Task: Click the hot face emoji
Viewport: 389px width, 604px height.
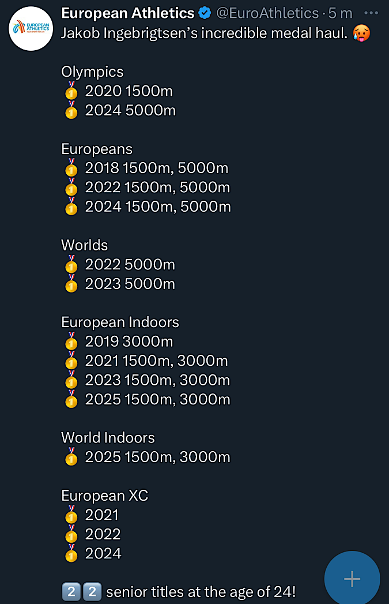Action: 361,33
